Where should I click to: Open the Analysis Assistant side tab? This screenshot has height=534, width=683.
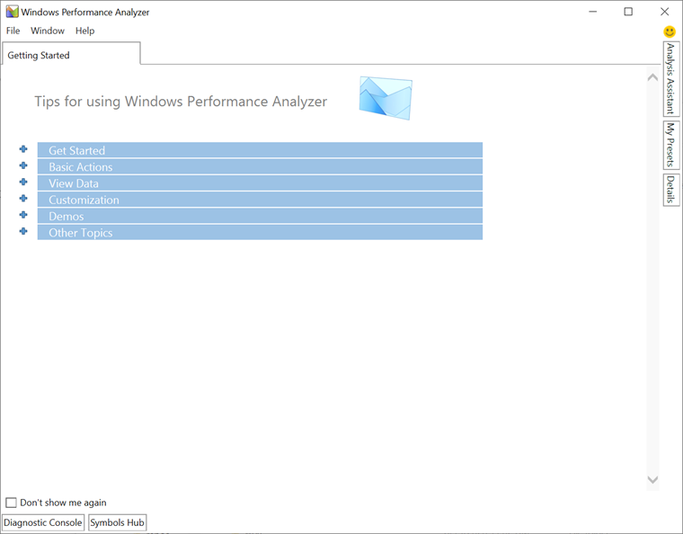[x=670, y=79]
